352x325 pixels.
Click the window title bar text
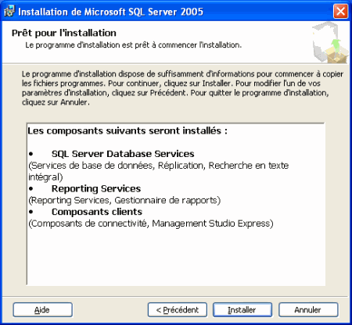click(110, 12)
